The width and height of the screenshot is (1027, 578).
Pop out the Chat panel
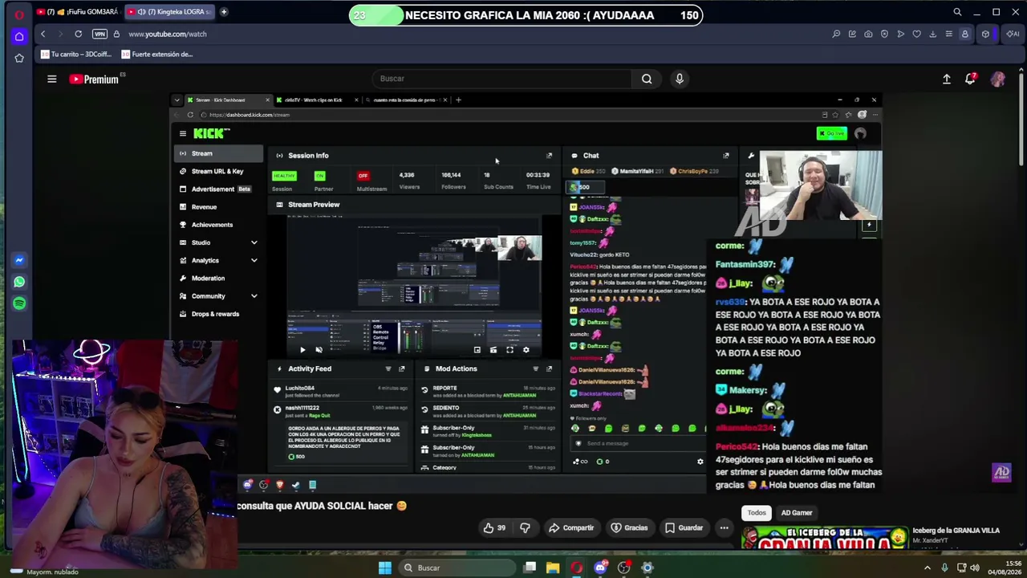726,155
